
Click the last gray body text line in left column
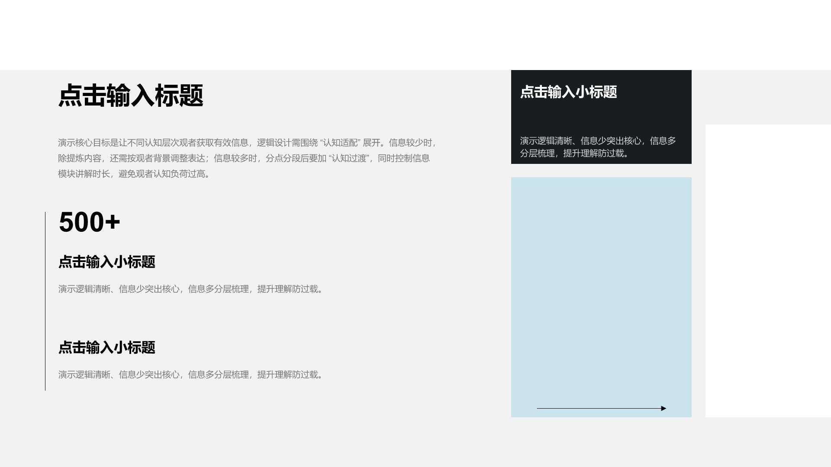pyautogui.click(x=190, y=374)
